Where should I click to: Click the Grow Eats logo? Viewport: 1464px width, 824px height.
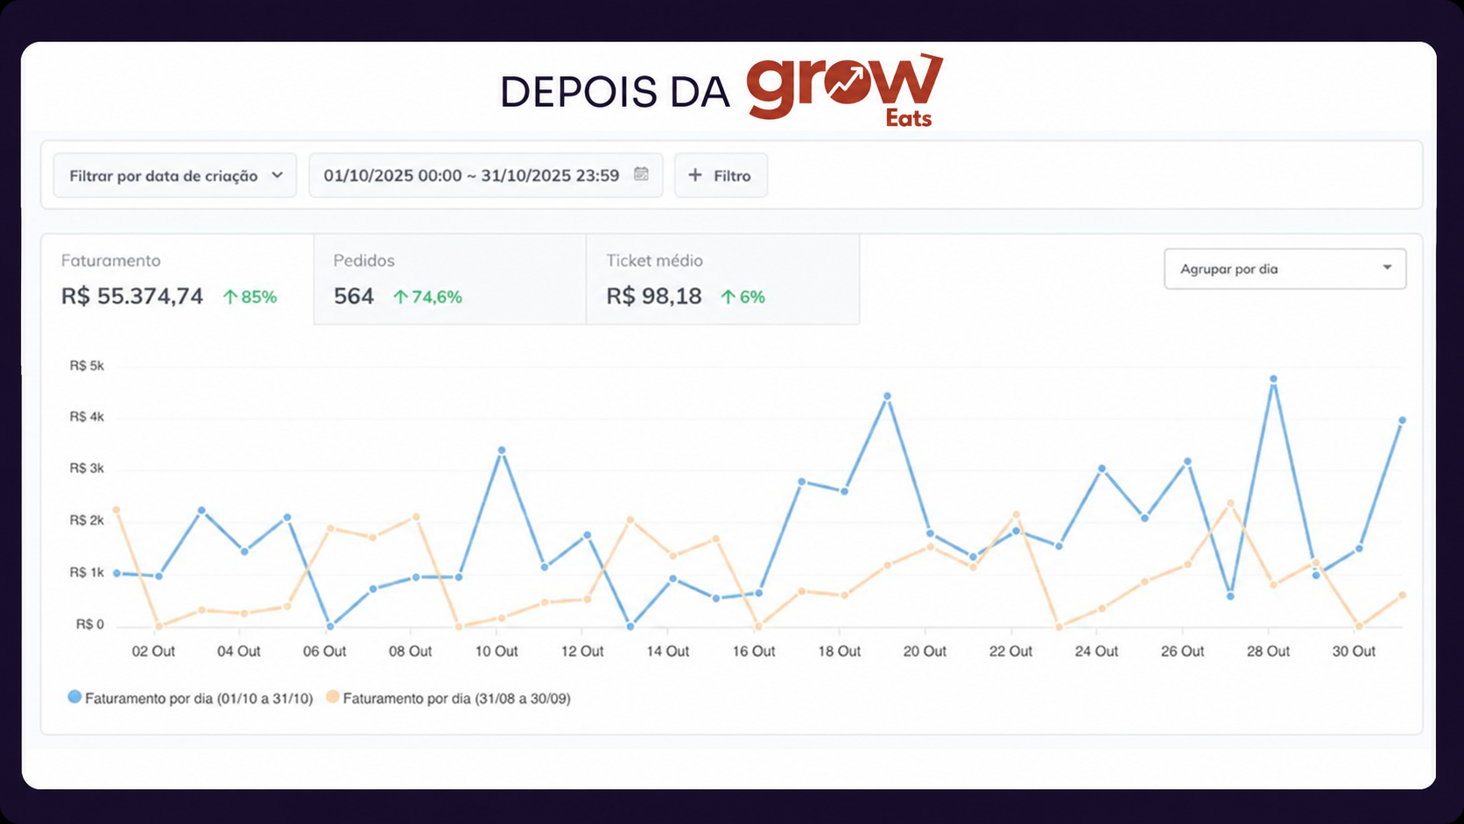[845, 89]
